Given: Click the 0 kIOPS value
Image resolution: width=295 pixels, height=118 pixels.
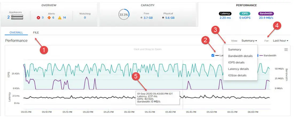Looking at the screenshot, I should pyautogui.click(x=245, y=18).
